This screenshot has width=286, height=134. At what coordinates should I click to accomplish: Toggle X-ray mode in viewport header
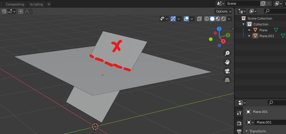tap(199, 19)
